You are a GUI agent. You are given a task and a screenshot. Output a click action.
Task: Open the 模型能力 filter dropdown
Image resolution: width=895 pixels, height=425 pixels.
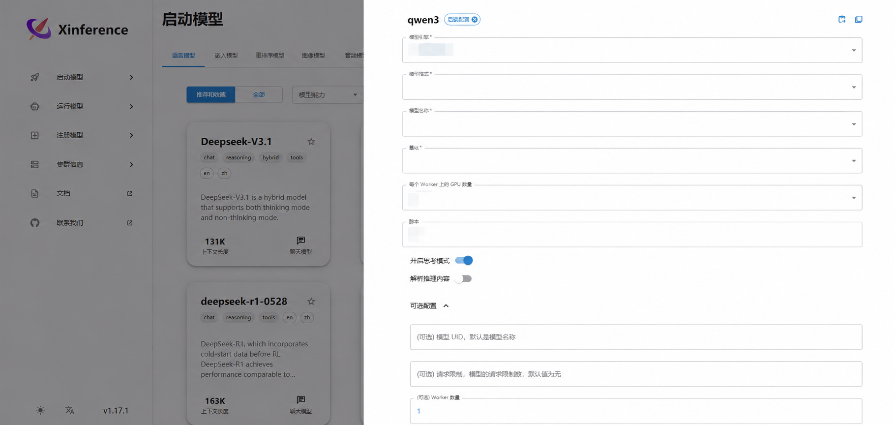click(x=328, y=94)
